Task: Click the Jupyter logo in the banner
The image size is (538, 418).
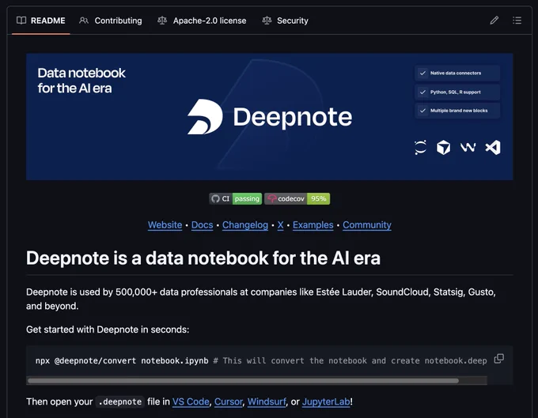Action: 420,148
